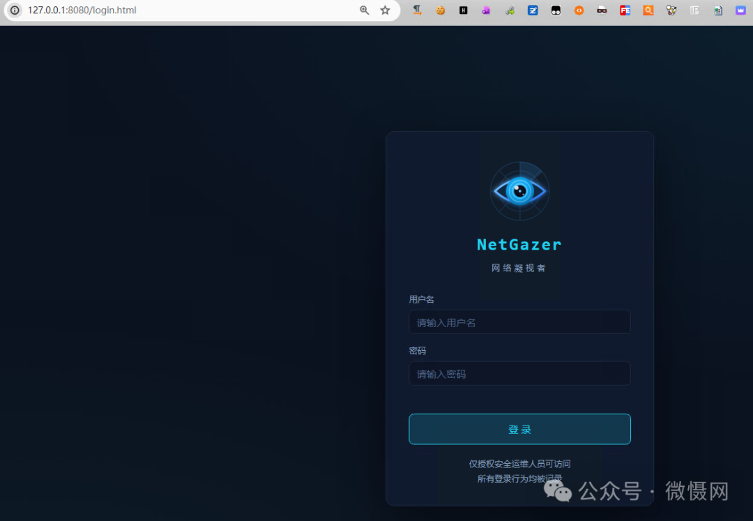The height and width of the screenshot is (521, 753).
Task: Click the blue pencil Z extension icon
Action: click(533, 10)
